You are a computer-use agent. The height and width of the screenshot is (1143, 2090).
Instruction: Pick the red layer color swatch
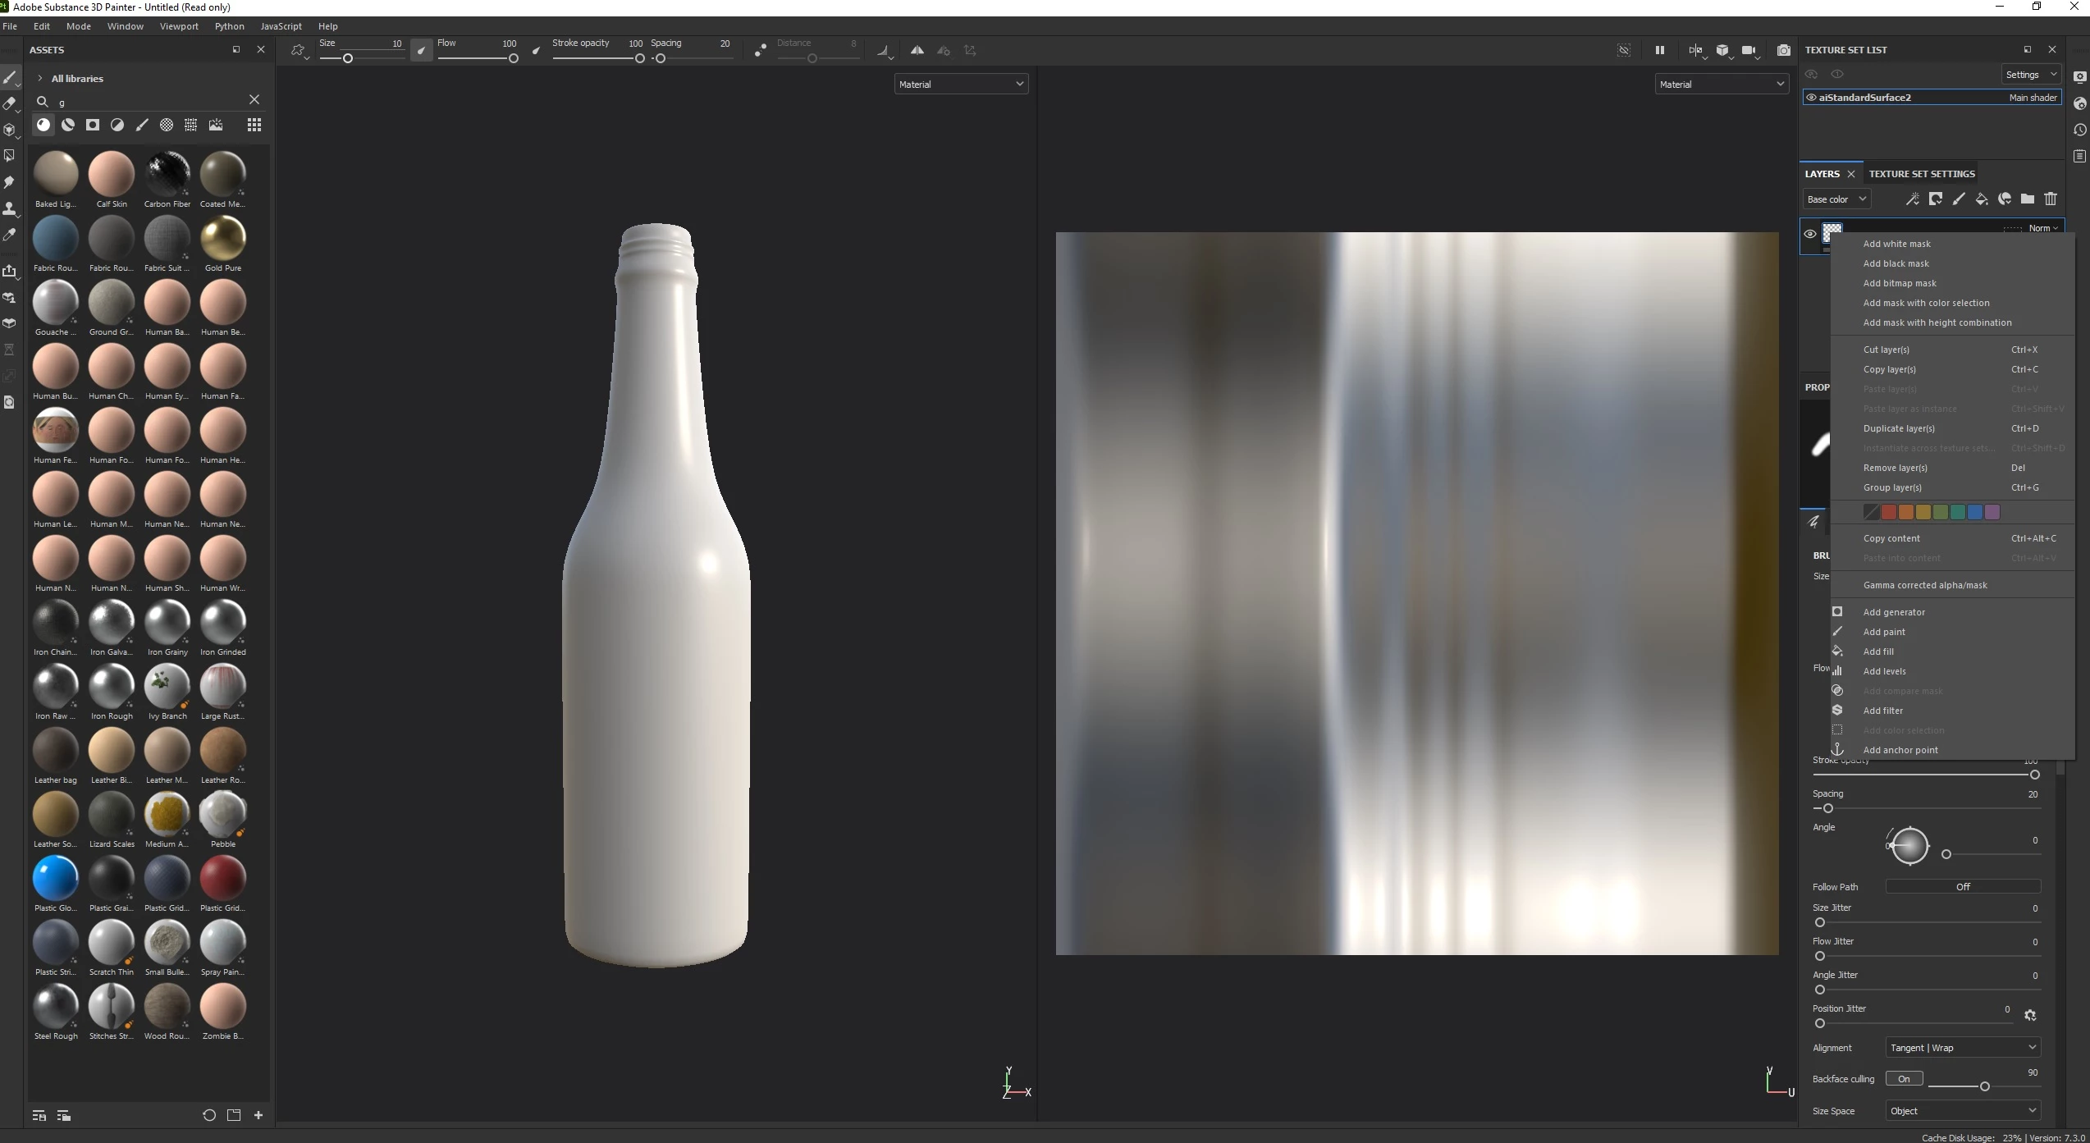tap(1888, 513)
